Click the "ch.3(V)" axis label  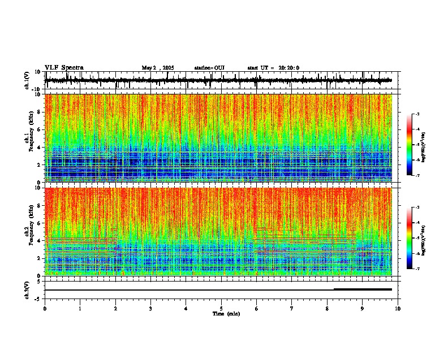pos(27,291)
